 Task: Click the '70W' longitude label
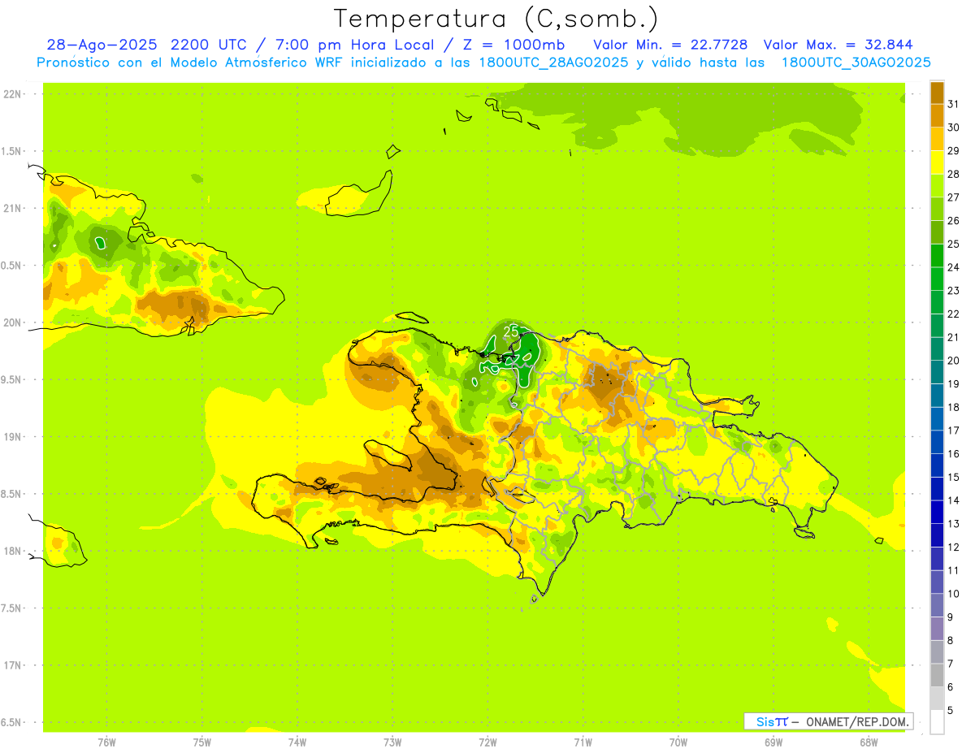tap(678, 742)
